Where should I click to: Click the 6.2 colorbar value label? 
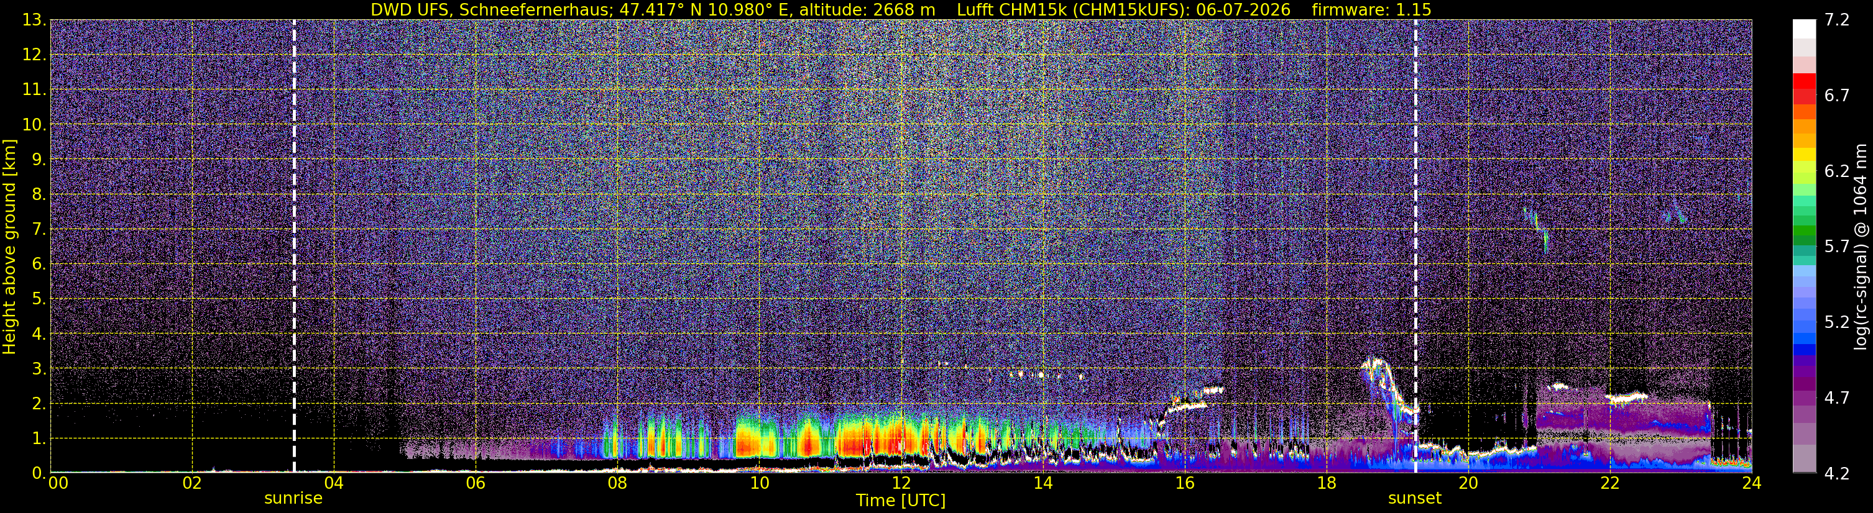tap(1837, 171)
